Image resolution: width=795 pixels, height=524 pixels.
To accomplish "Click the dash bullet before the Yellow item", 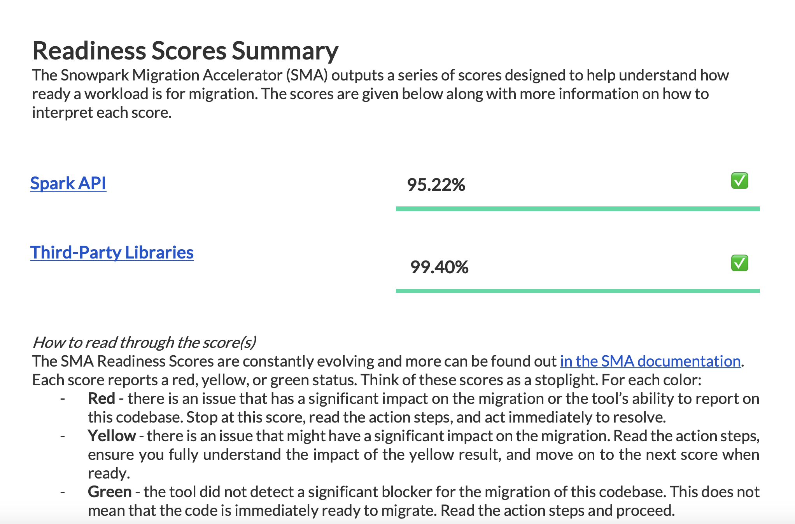I will [63, 436].
